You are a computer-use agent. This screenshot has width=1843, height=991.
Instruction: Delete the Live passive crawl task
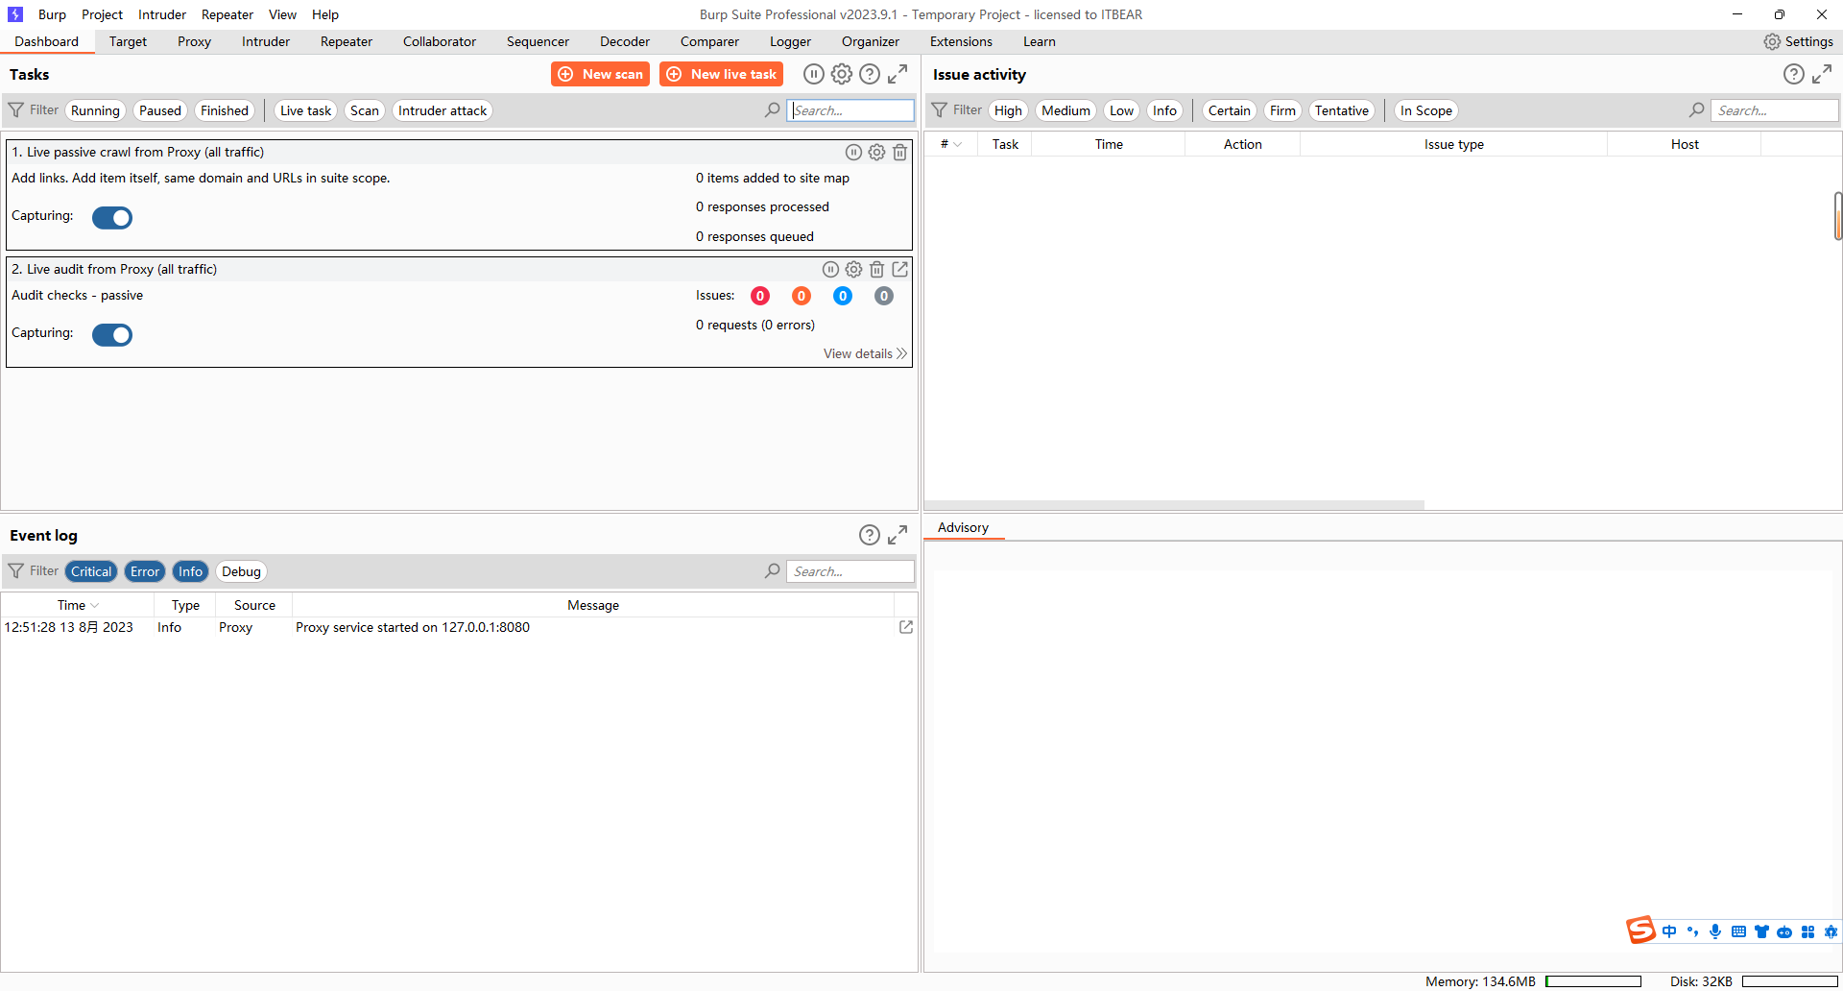pyautogui.click(x=899, y=152)
